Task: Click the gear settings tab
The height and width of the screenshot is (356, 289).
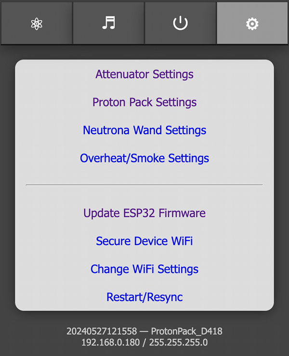Action: click(252, 23)
